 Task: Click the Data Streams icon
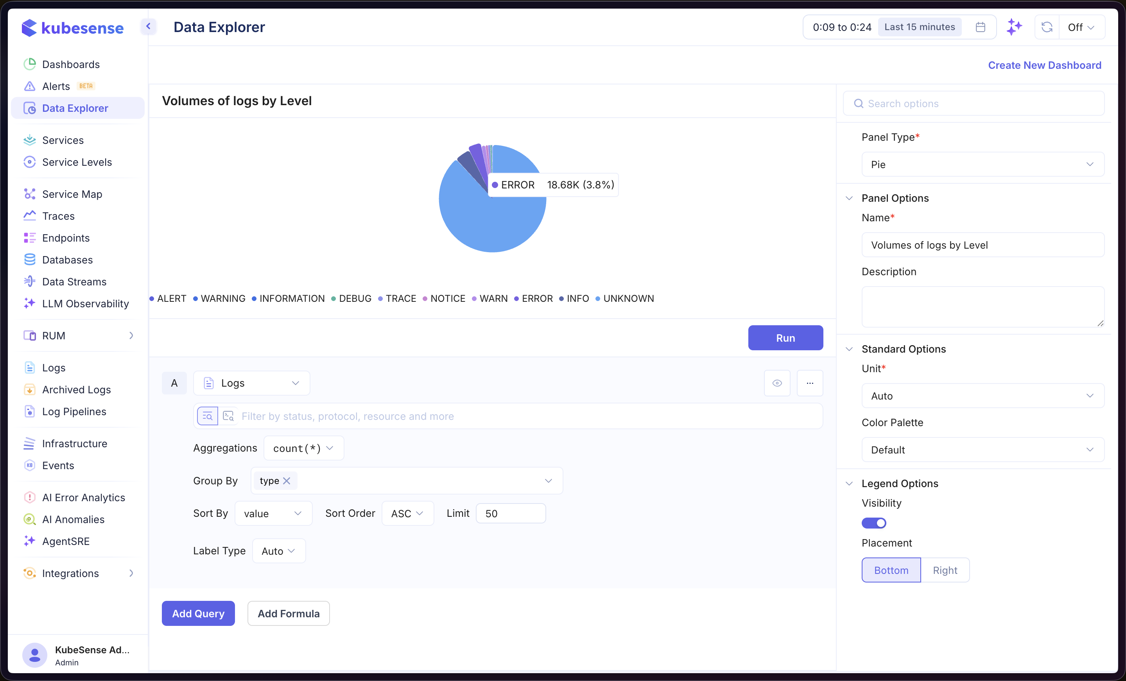30,281
